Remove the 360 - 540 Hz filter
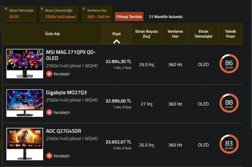This screenshot has width=252, height=167. pyautogui.click(x=84, y=9)
